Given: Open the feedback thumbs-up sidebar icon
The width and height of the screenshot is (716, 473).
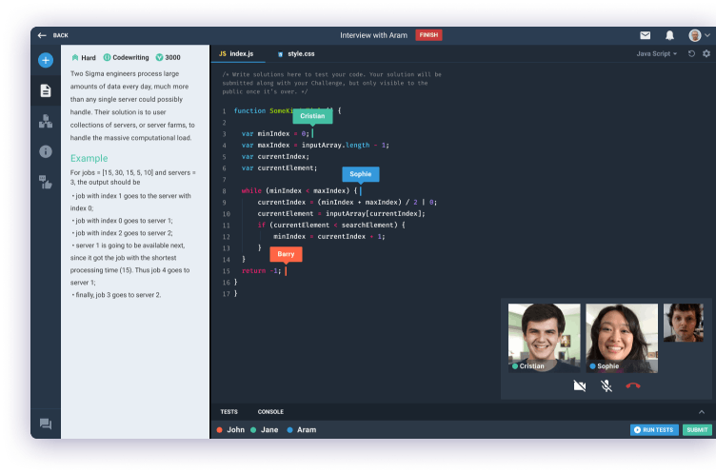Looking at the screenshot, I should (x=45, y=182).
